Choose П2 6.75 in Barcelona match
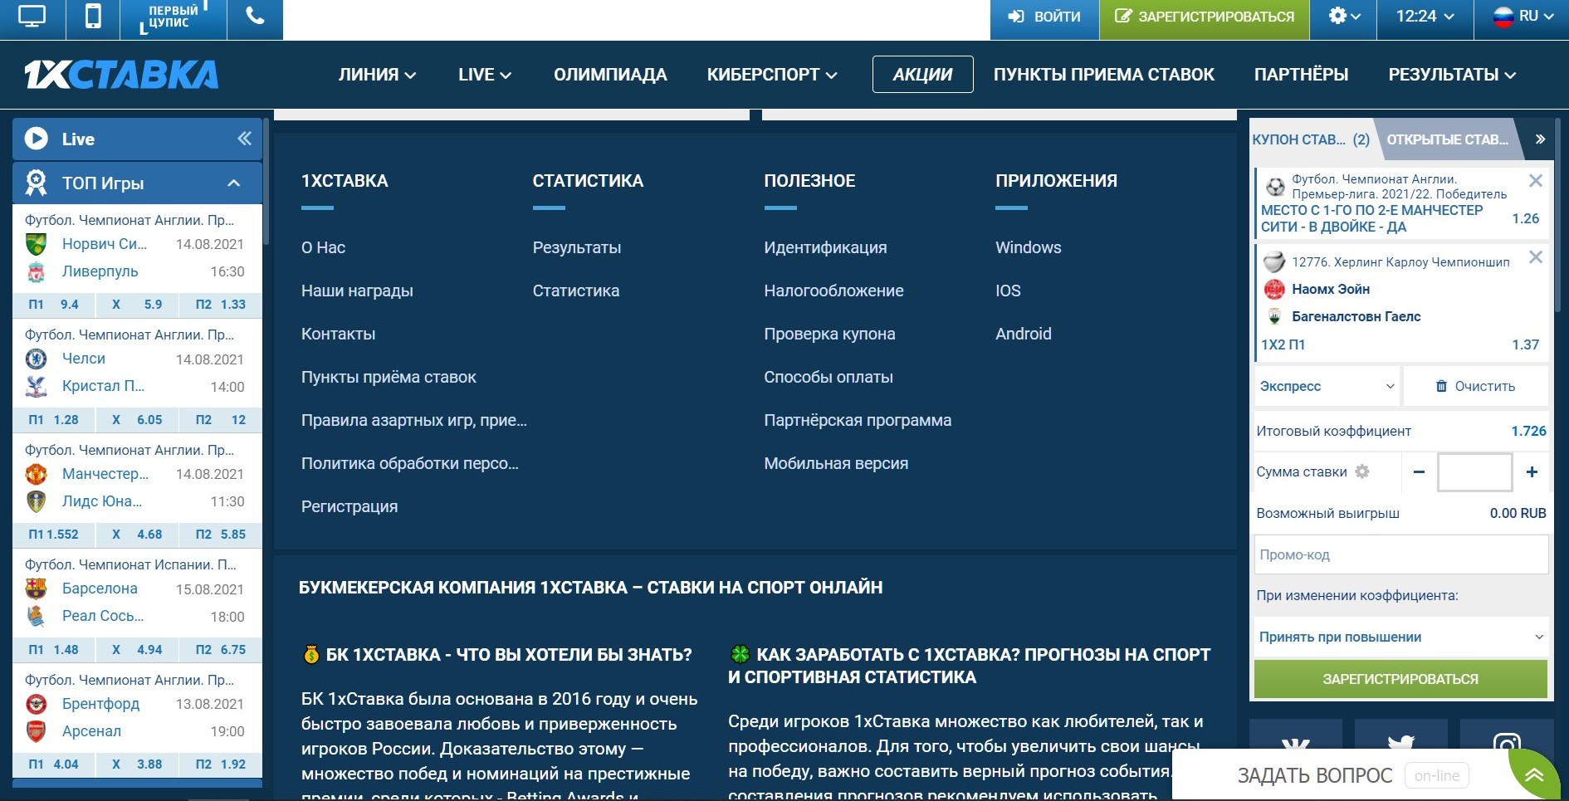This screenshot has width=1569, height=801. pyautogui.click(x=221, y=650)
